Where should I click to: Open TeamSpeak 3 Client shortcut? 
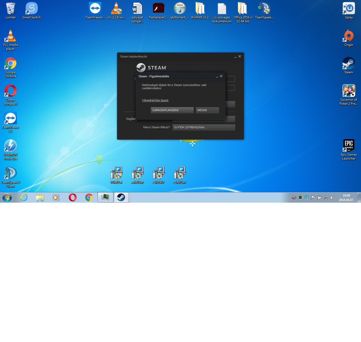click(x=11, y=177)
